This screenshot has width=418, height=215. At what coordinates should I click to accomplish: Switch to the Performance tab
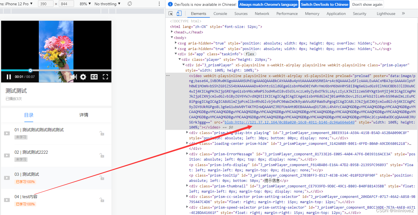287,14
